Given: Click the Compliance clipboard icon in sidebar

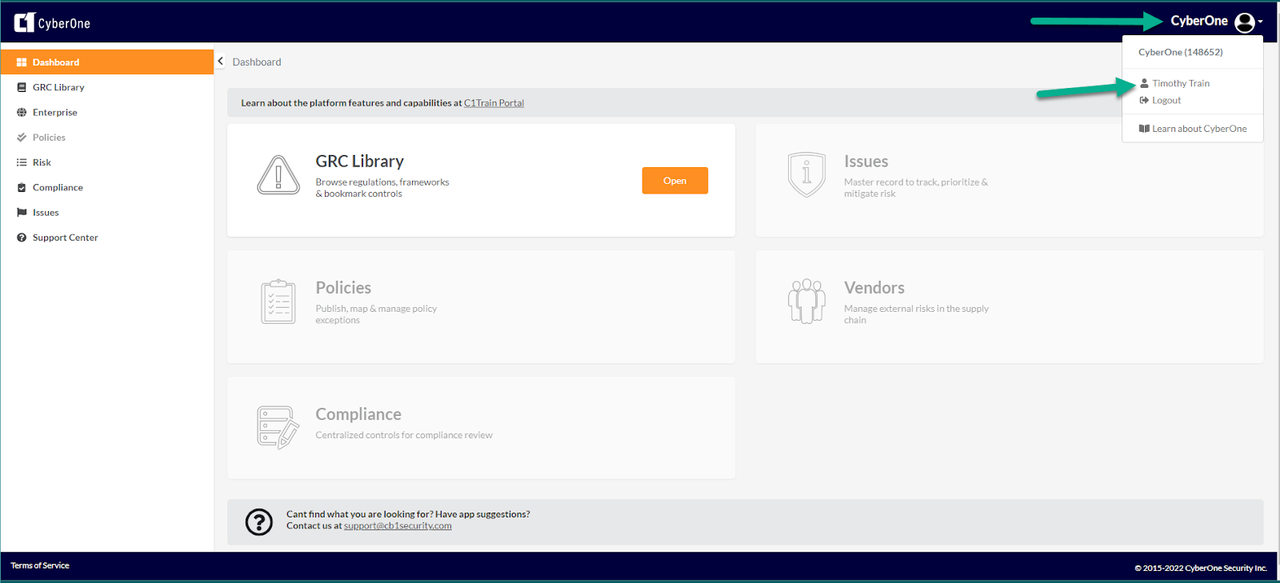Looking at the screenshot, I should pyautogui.click(x=22, y=188).
